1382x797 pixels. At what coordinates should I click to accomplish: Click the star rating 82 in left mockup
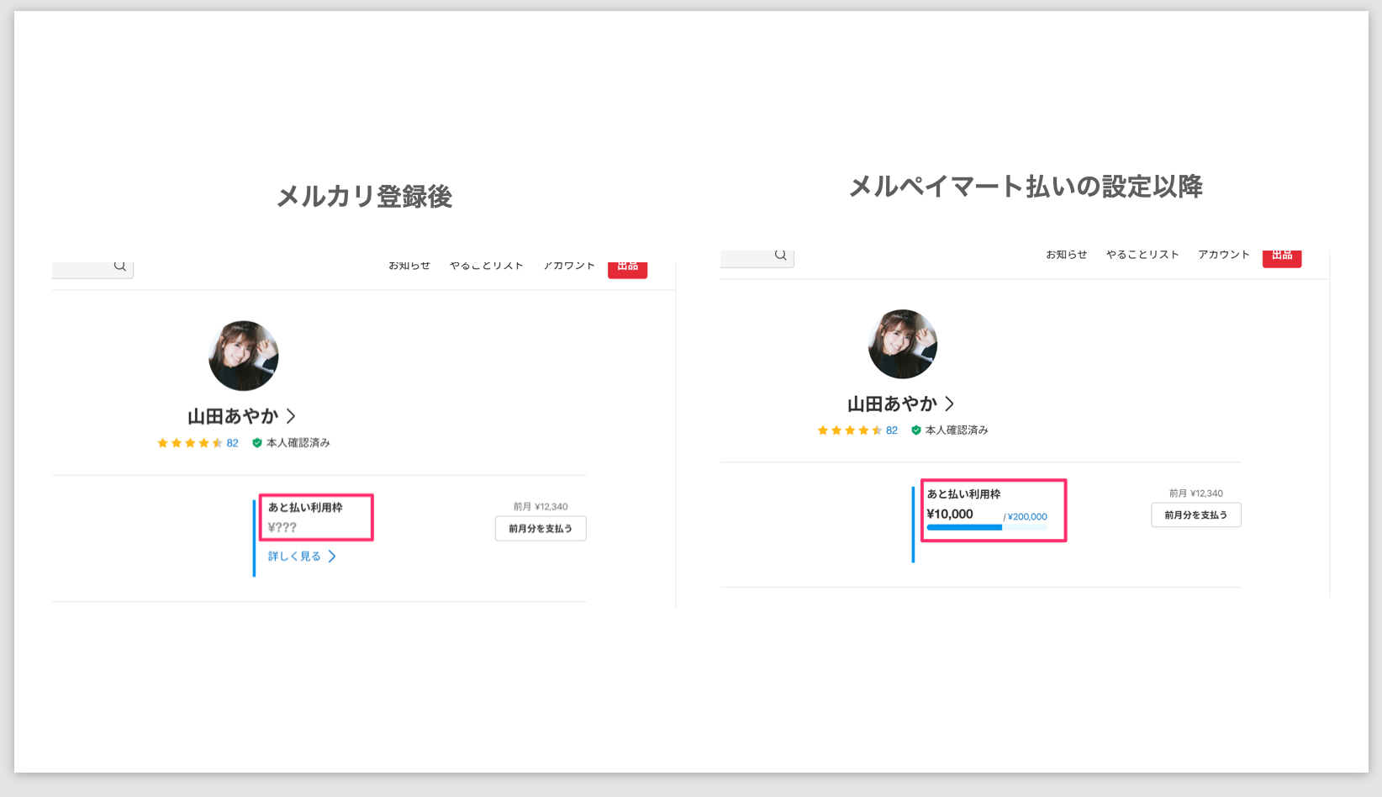coord(198,443)
